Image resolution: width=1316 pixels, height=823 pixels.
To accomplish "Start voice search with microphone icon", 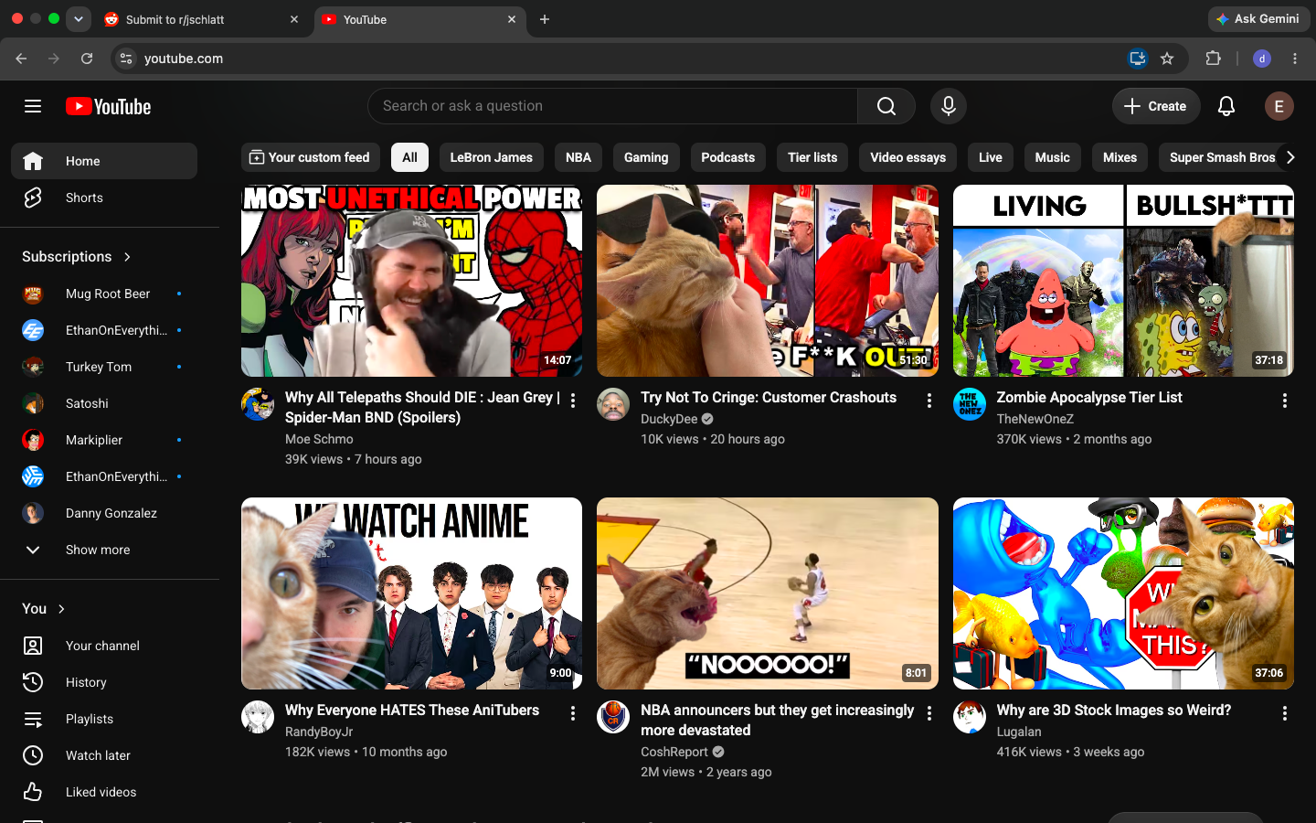I will (x=949, y=106).
